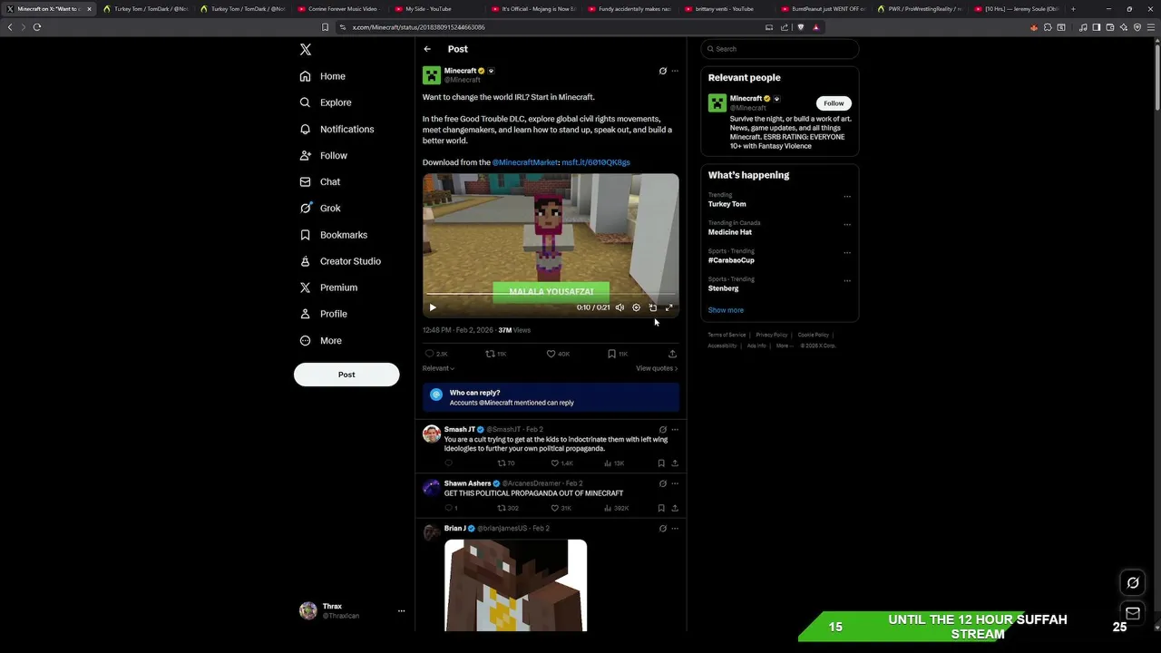Open Premium in the sidebar
This screenshot has width=1161, height=653.
(x=328, y=288)
